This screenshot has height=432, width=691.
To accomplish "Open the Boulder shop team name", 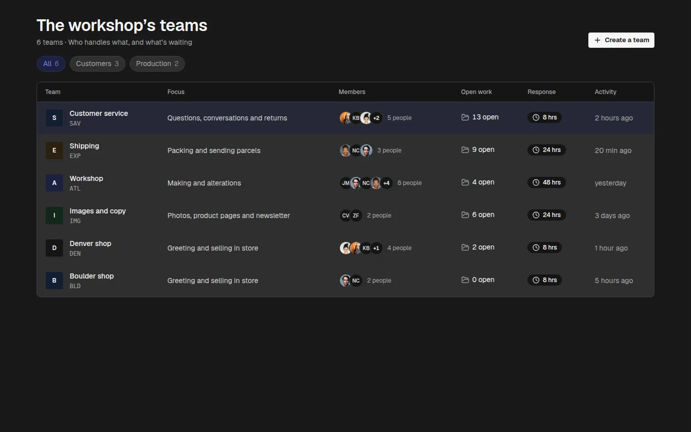I will click(91, 276).
